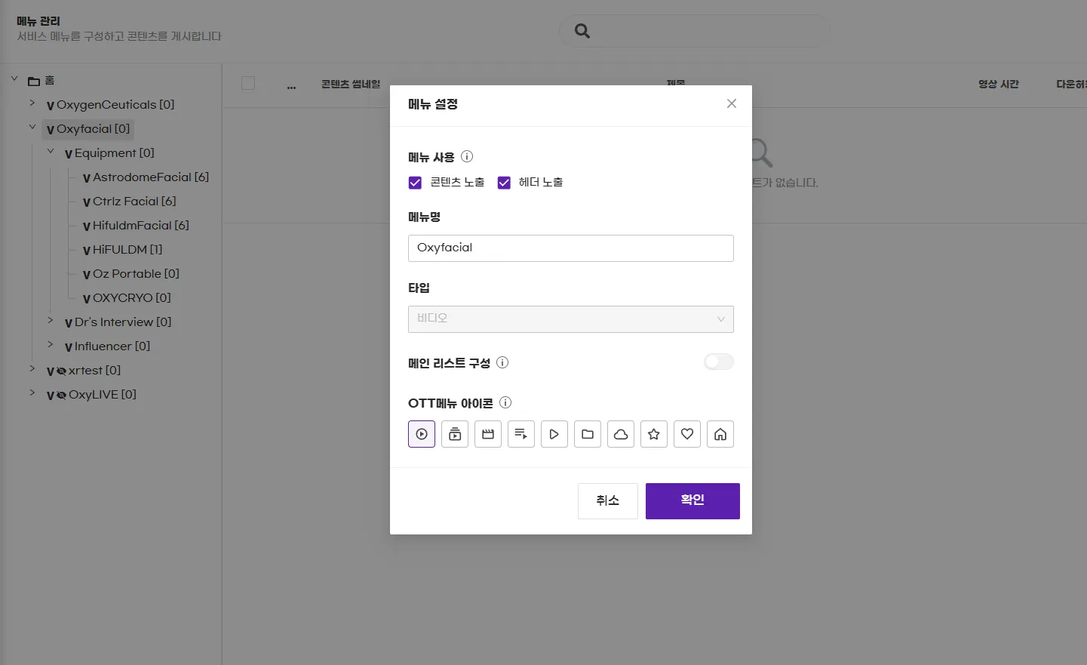Click the 확인 confirm button
Viewport: 1087px width, 665px height.
click(x=692, y=500)
